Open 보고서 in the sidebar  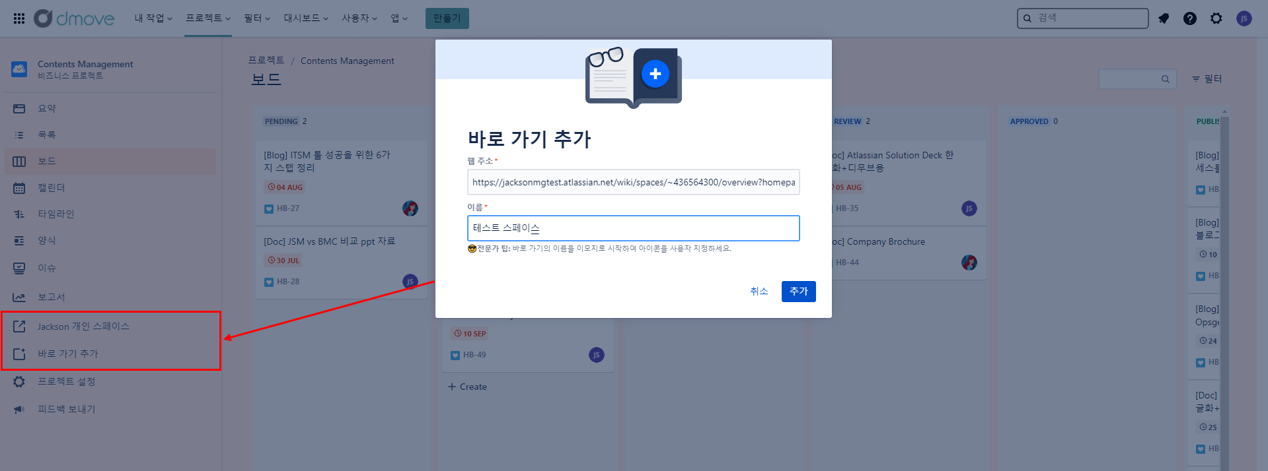(x=110, y=297)
